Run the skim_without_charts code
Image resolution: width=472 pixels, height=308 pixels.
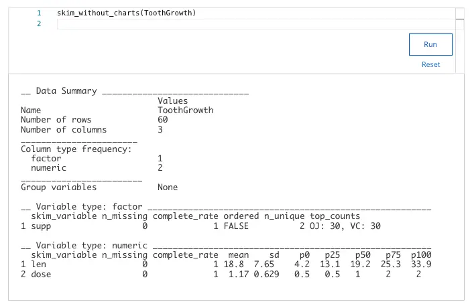(x=430, y=44)
